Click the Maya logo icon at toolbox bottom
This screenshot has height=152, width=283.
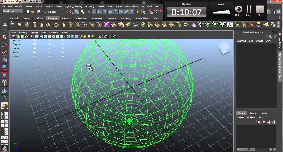point(4,148)
